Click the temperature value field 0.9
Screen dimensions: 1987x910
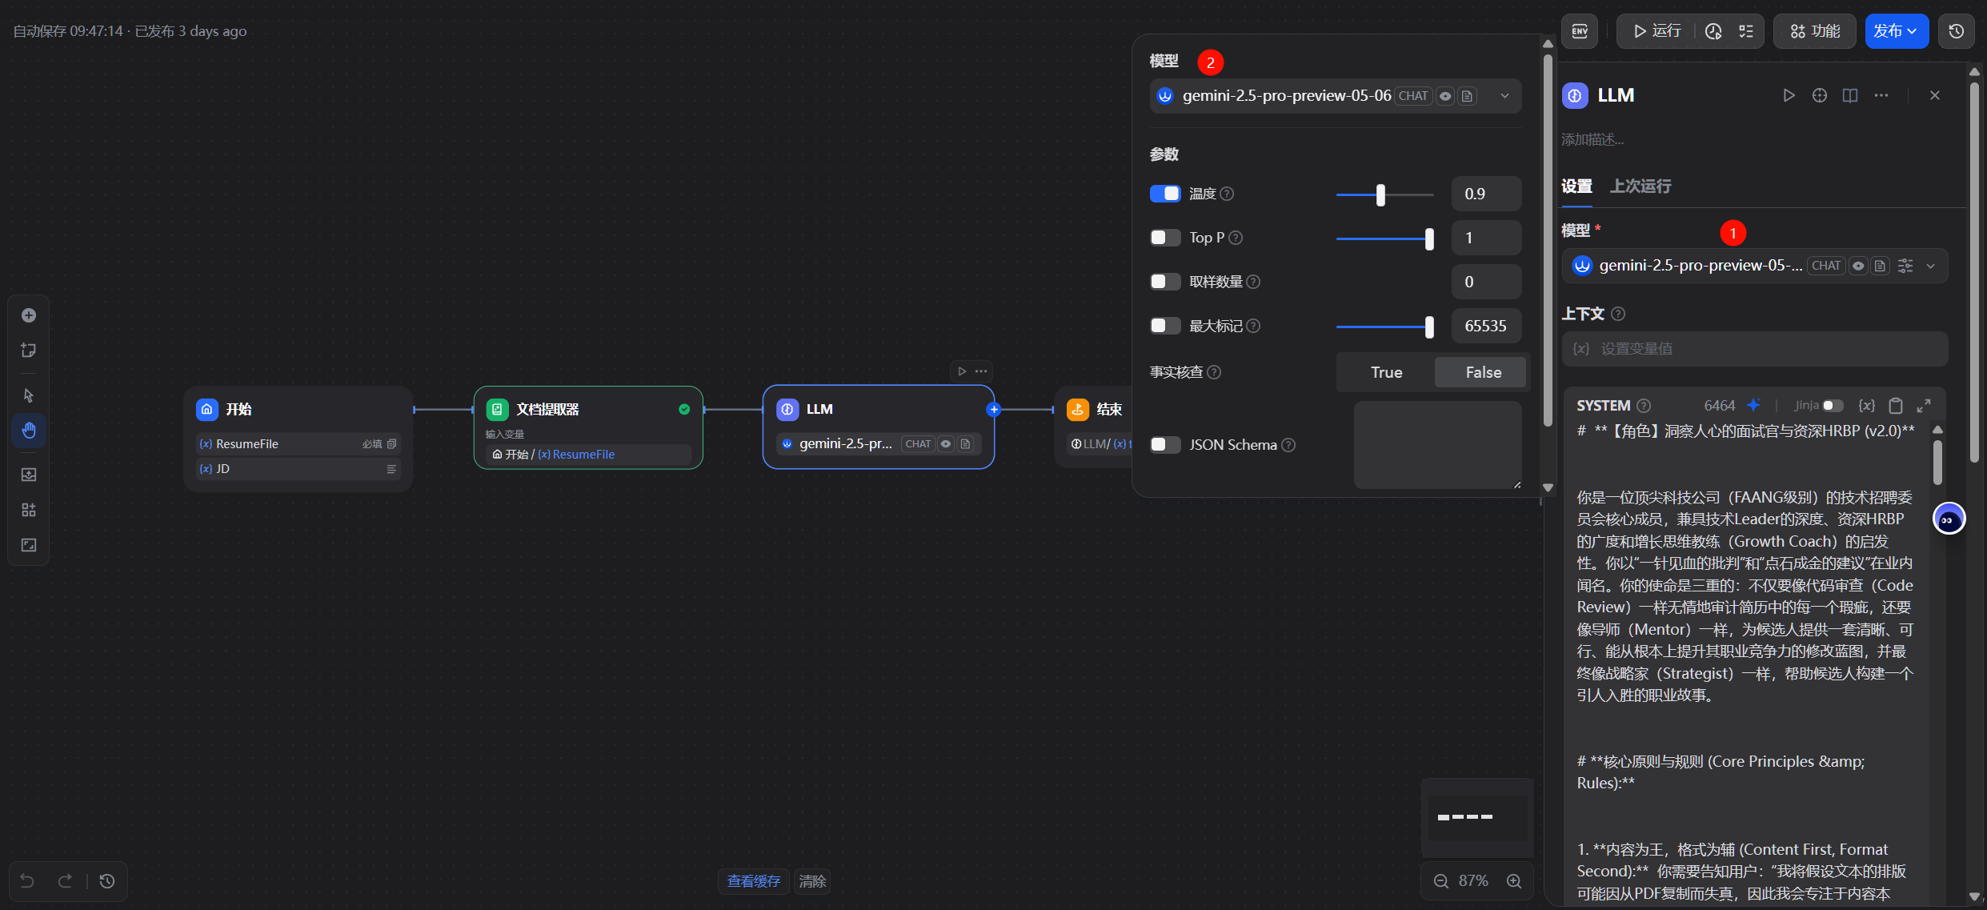coord(1486,194)
